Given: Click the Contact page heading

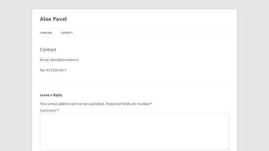Looking at the screenshot, I should point(48,50).
